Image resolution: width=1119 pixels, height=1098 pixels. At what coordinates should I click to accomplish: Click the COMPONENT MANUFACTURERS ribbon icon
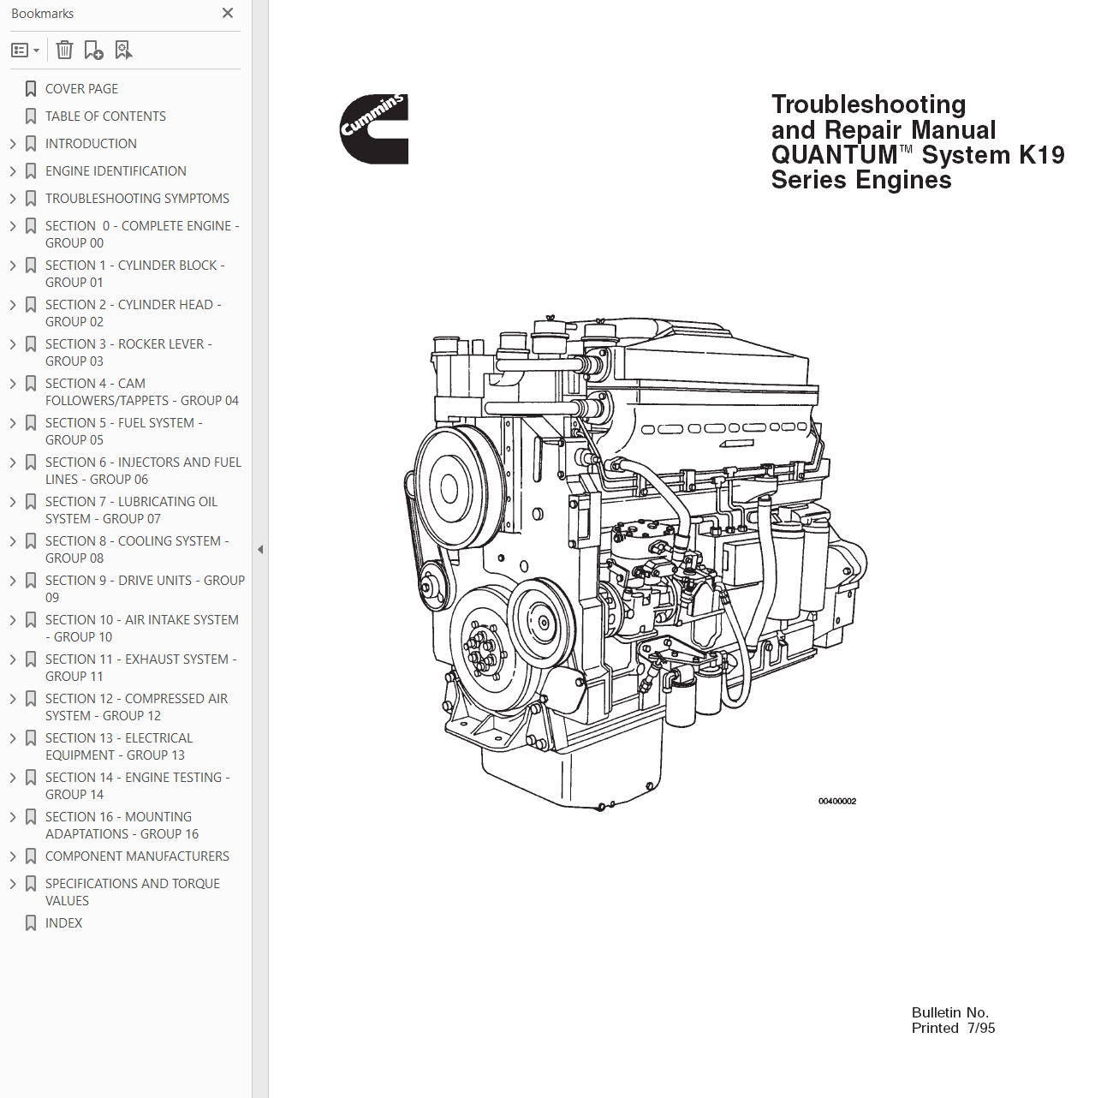tap(31, 856)
